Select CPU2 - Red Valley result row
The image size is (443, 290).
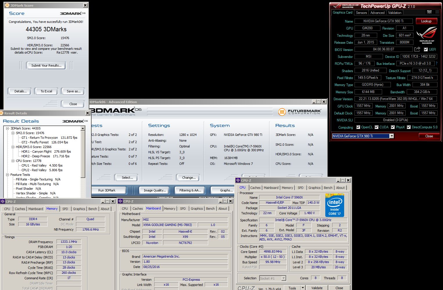(42, 170)
